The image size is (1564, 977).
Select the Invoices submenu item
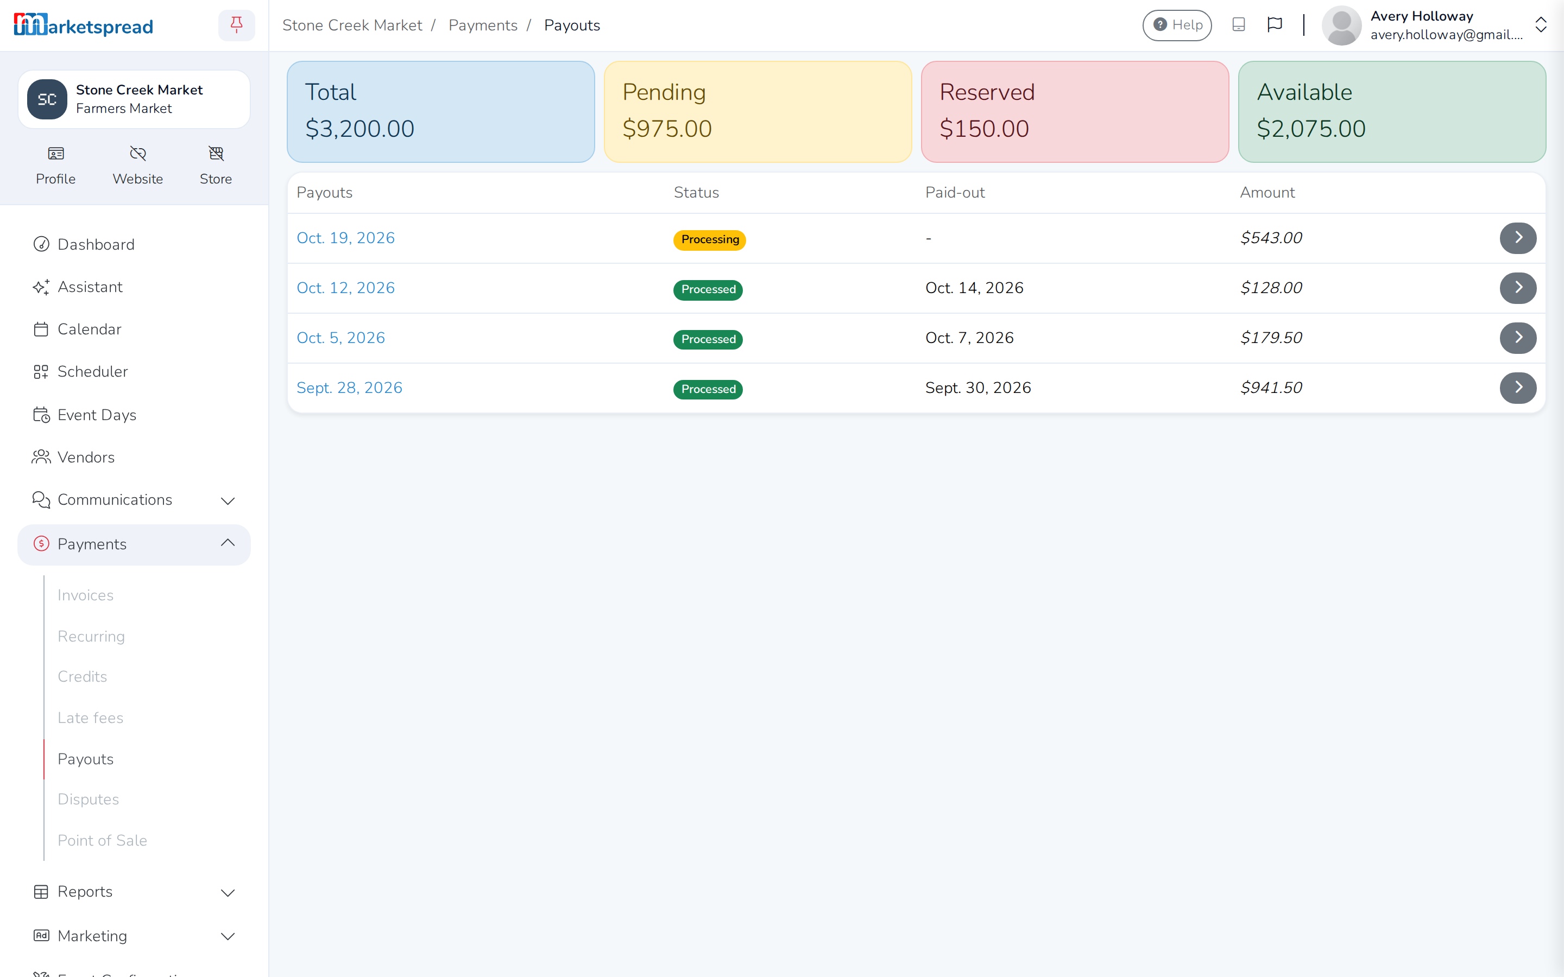[x=85, y=595]
